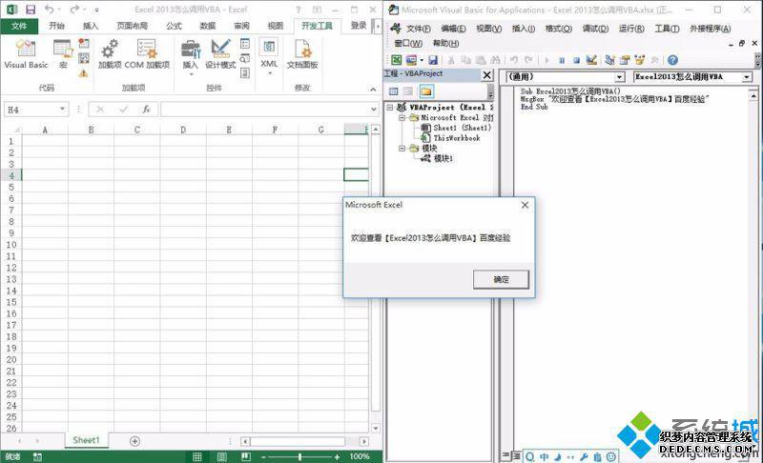
Task: Open Properties Window icon in VBA toolbar
Action: [625, 60]
